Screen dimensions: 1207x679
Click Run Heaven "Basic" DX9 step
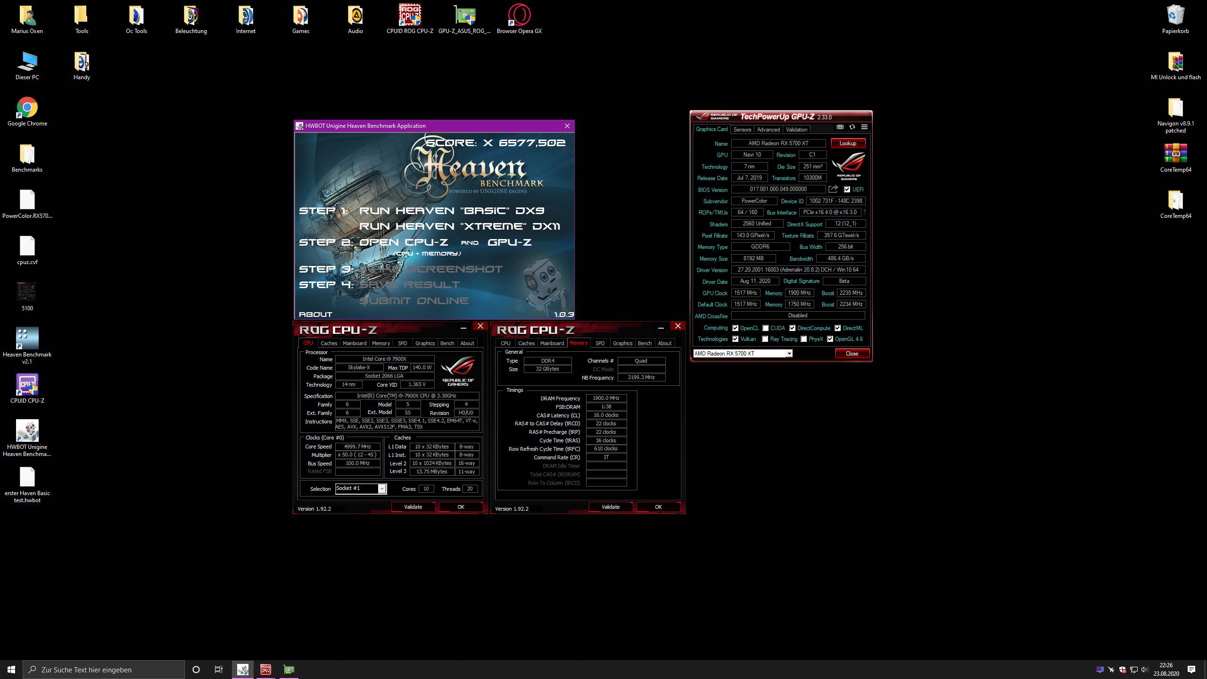click(452, 211)
